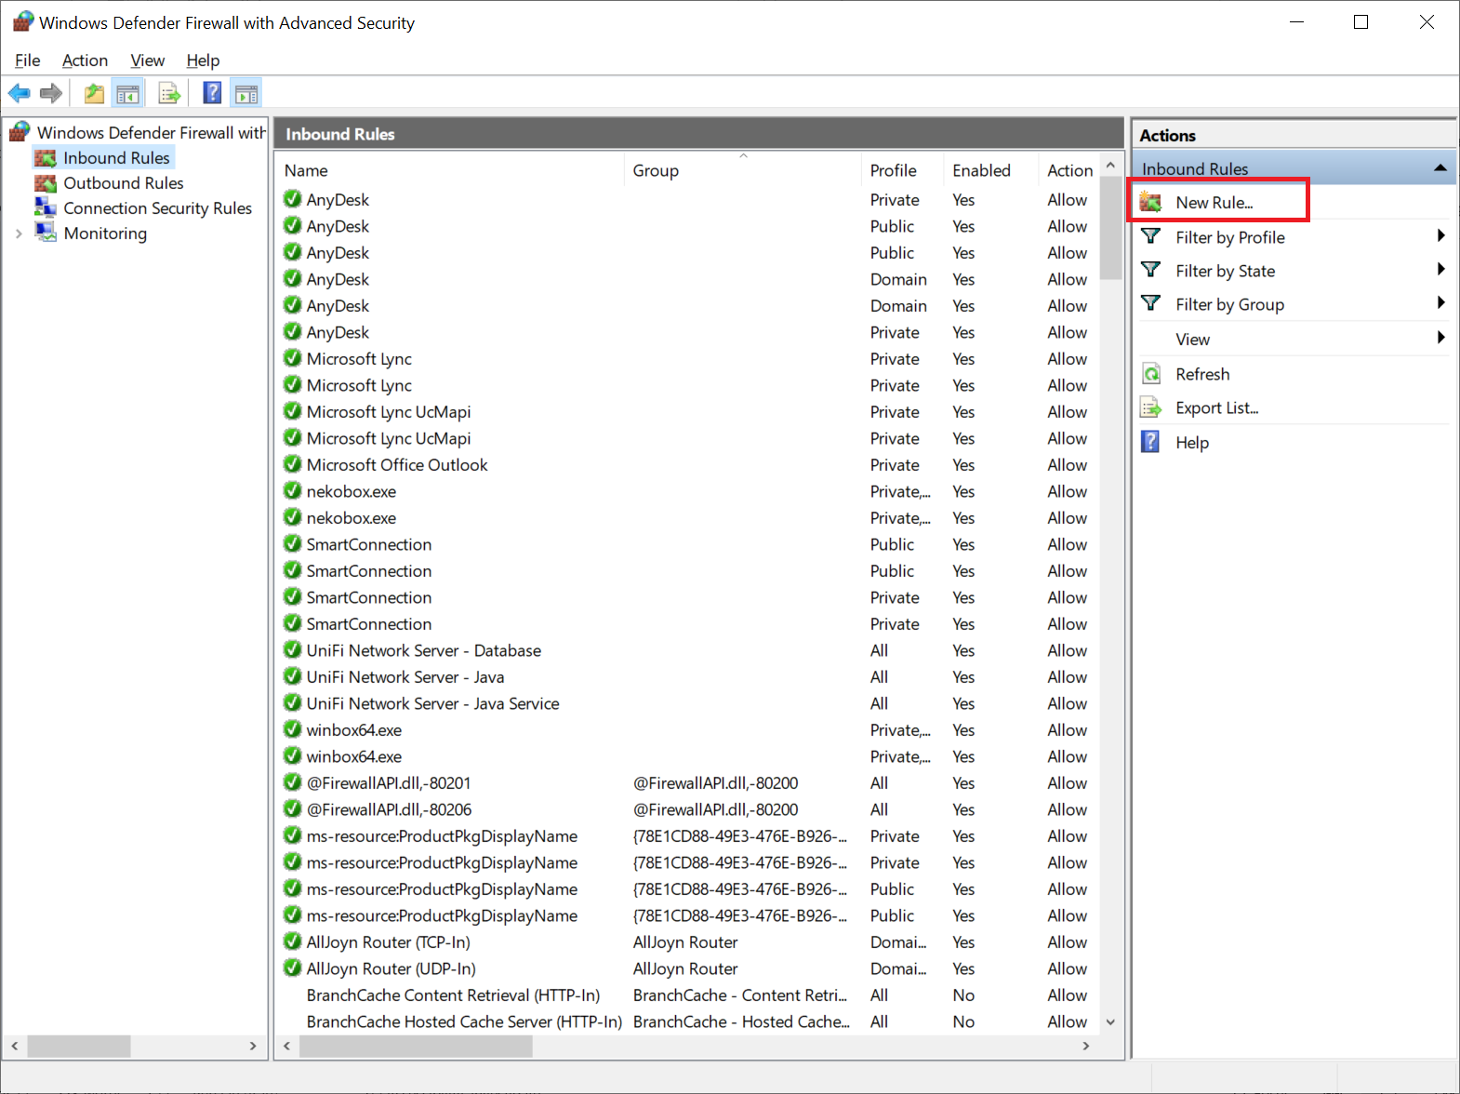Click the Help icon in the toolbar
This screenshot has height=1094, width=1460.
(212, 93)
